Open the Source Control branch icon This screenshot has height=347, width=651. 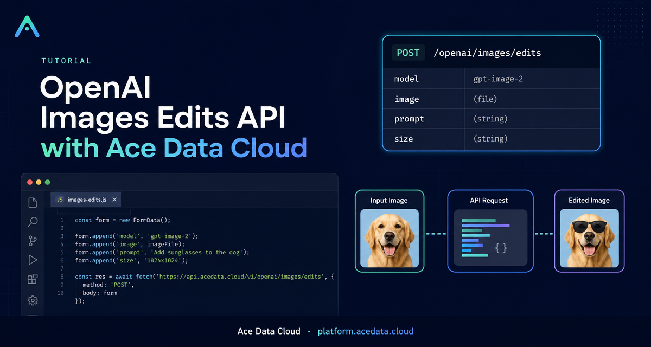coord(33,241)
